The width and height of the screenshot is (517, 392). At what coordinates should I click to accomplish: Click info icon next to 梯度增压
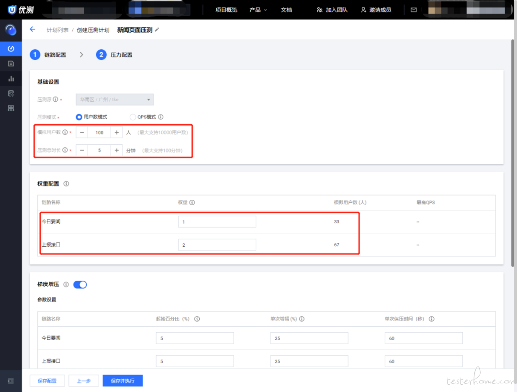(66, 285)
